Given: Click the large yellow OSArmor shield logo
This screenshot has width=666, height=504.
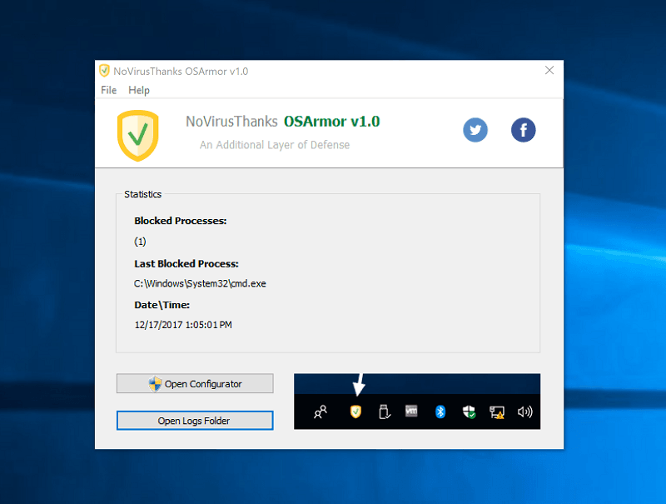Looking at the screenshot, I should point(138,136).
